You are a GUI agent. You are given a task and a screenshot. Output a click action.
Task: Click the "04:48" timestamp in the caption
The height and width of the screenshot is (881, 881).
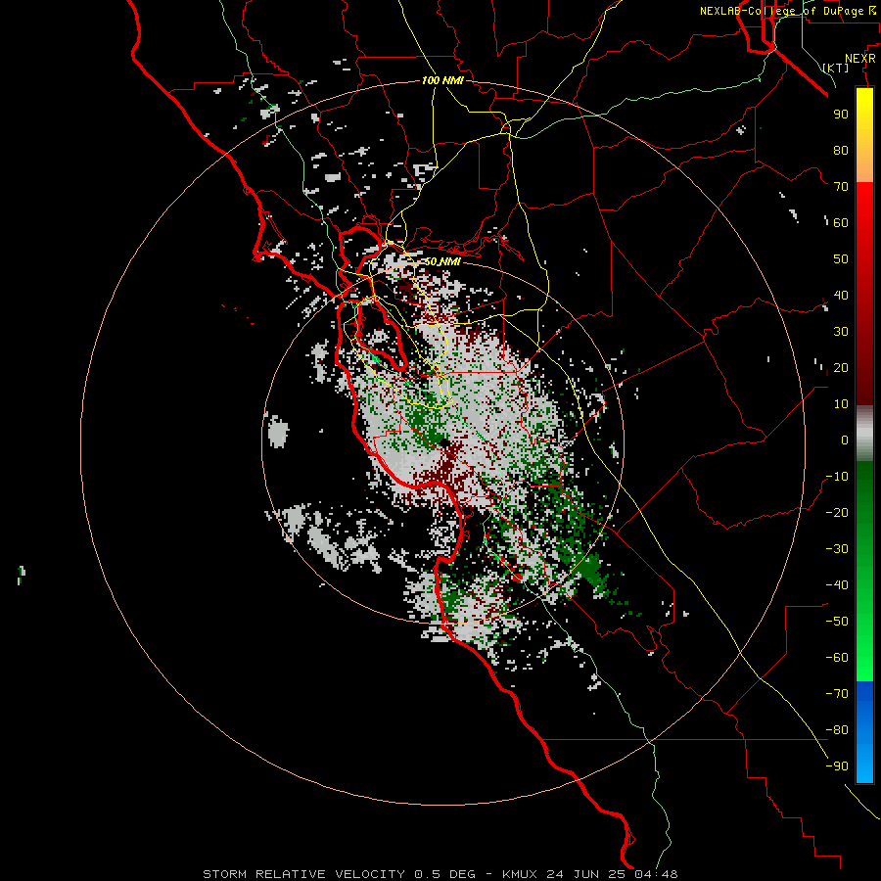click(x=656, y=874)
